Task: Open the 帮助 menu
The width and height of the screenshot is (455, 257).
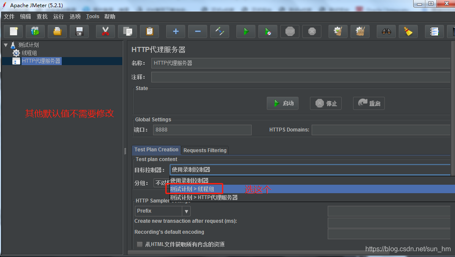Action: [110, 16]
